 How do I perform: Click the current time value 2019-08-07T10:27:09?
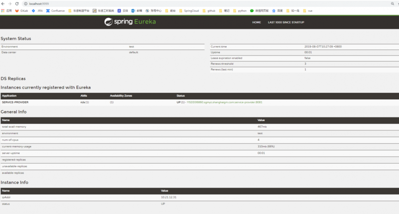click(x=323, y=47)
